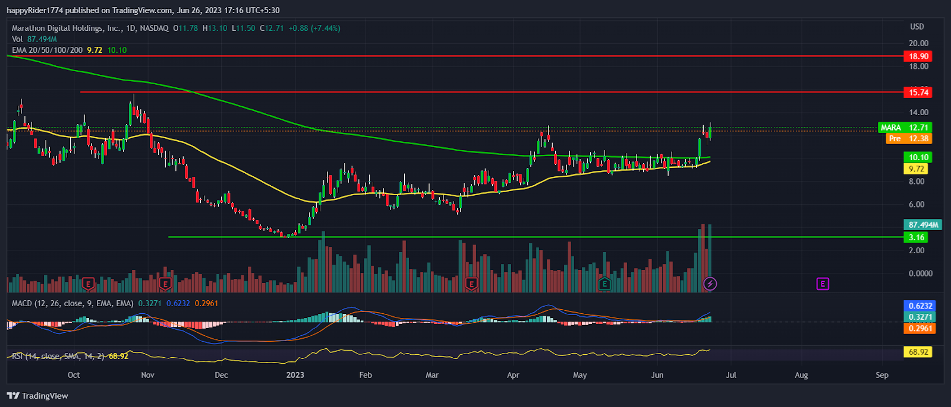
Task: Click the Marathon Digital Holdings symbol title
Action: coord(90,28)
